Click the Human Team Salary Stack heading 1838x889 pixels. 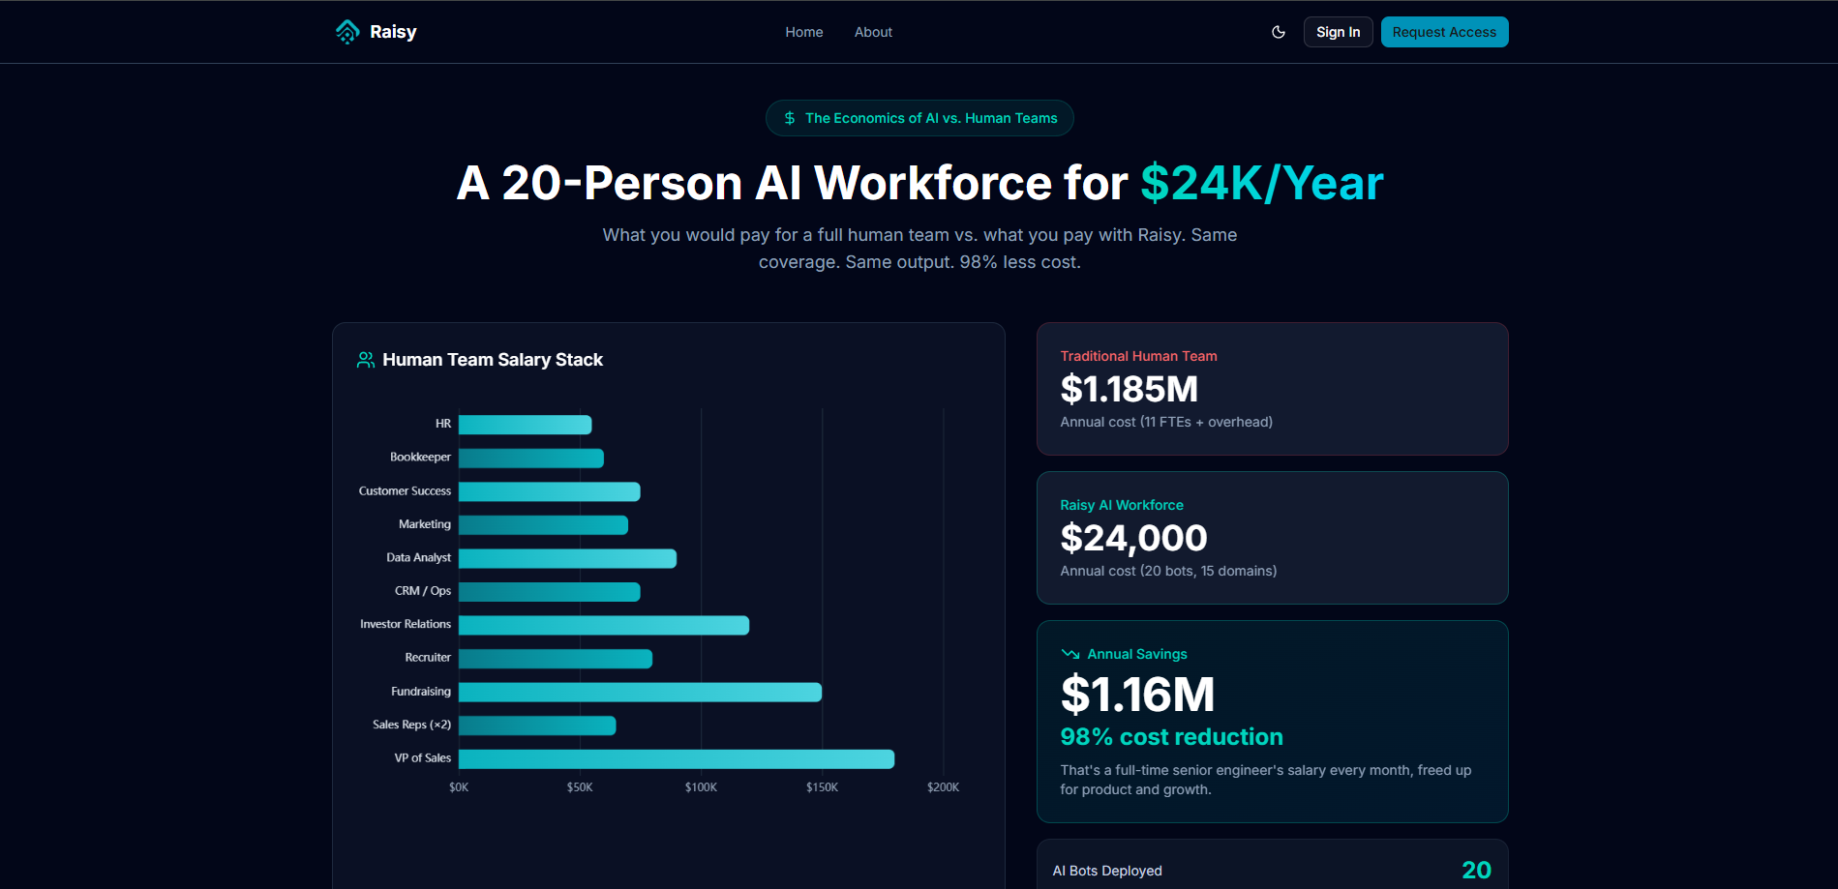click(x=493, y=360)
